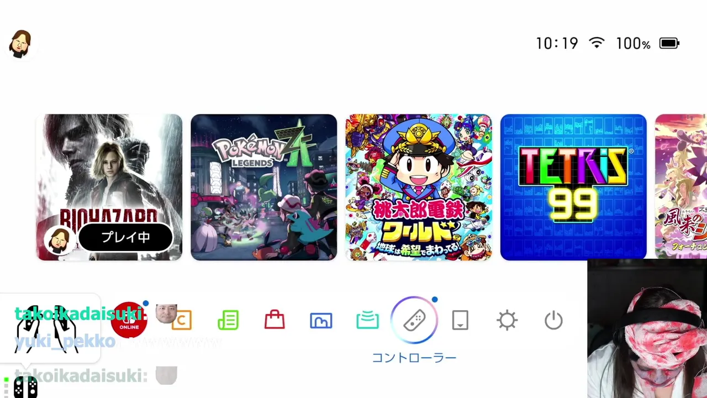Click the Wi-Fi signal status icon
Viewport: 707px width, 398px height.
pyautogui.click(x=597, y=43)
